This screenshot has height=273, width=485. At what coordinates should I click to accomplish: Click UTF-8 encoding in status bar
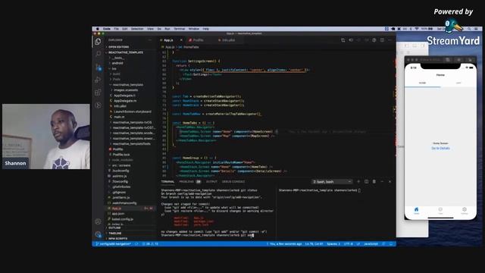click(349, 244)
